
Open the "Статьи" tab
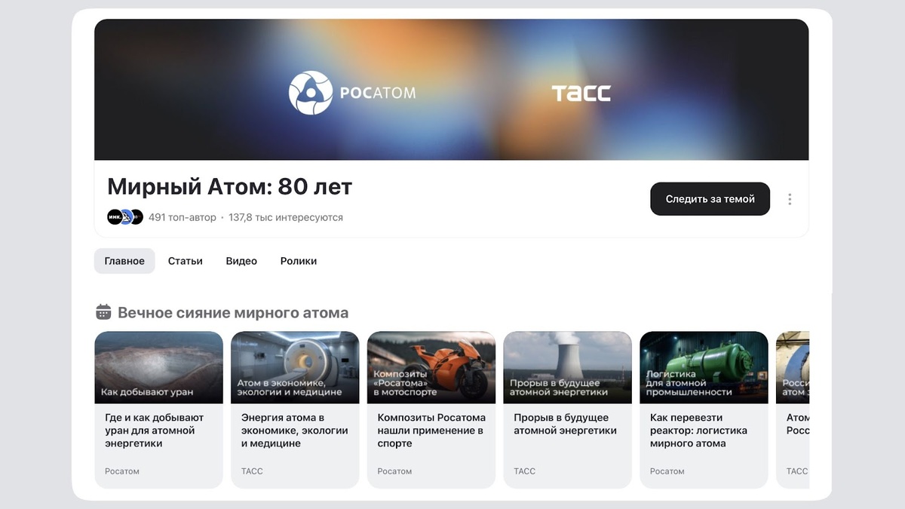click(x=186, y=261)
